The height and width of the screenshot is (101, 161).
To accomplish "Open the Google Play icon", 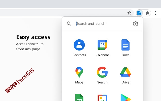I will 126,97.
